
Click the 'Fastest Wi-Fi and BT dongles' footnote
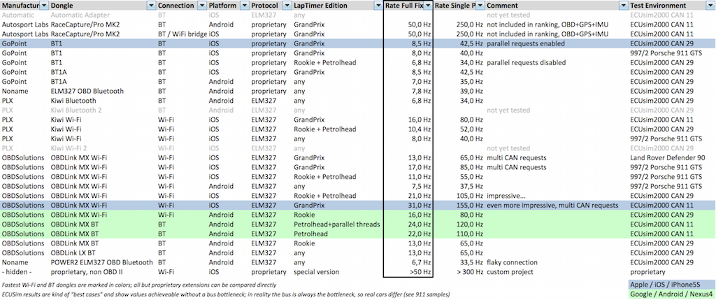pyautogui.click(x=139, y=285)
